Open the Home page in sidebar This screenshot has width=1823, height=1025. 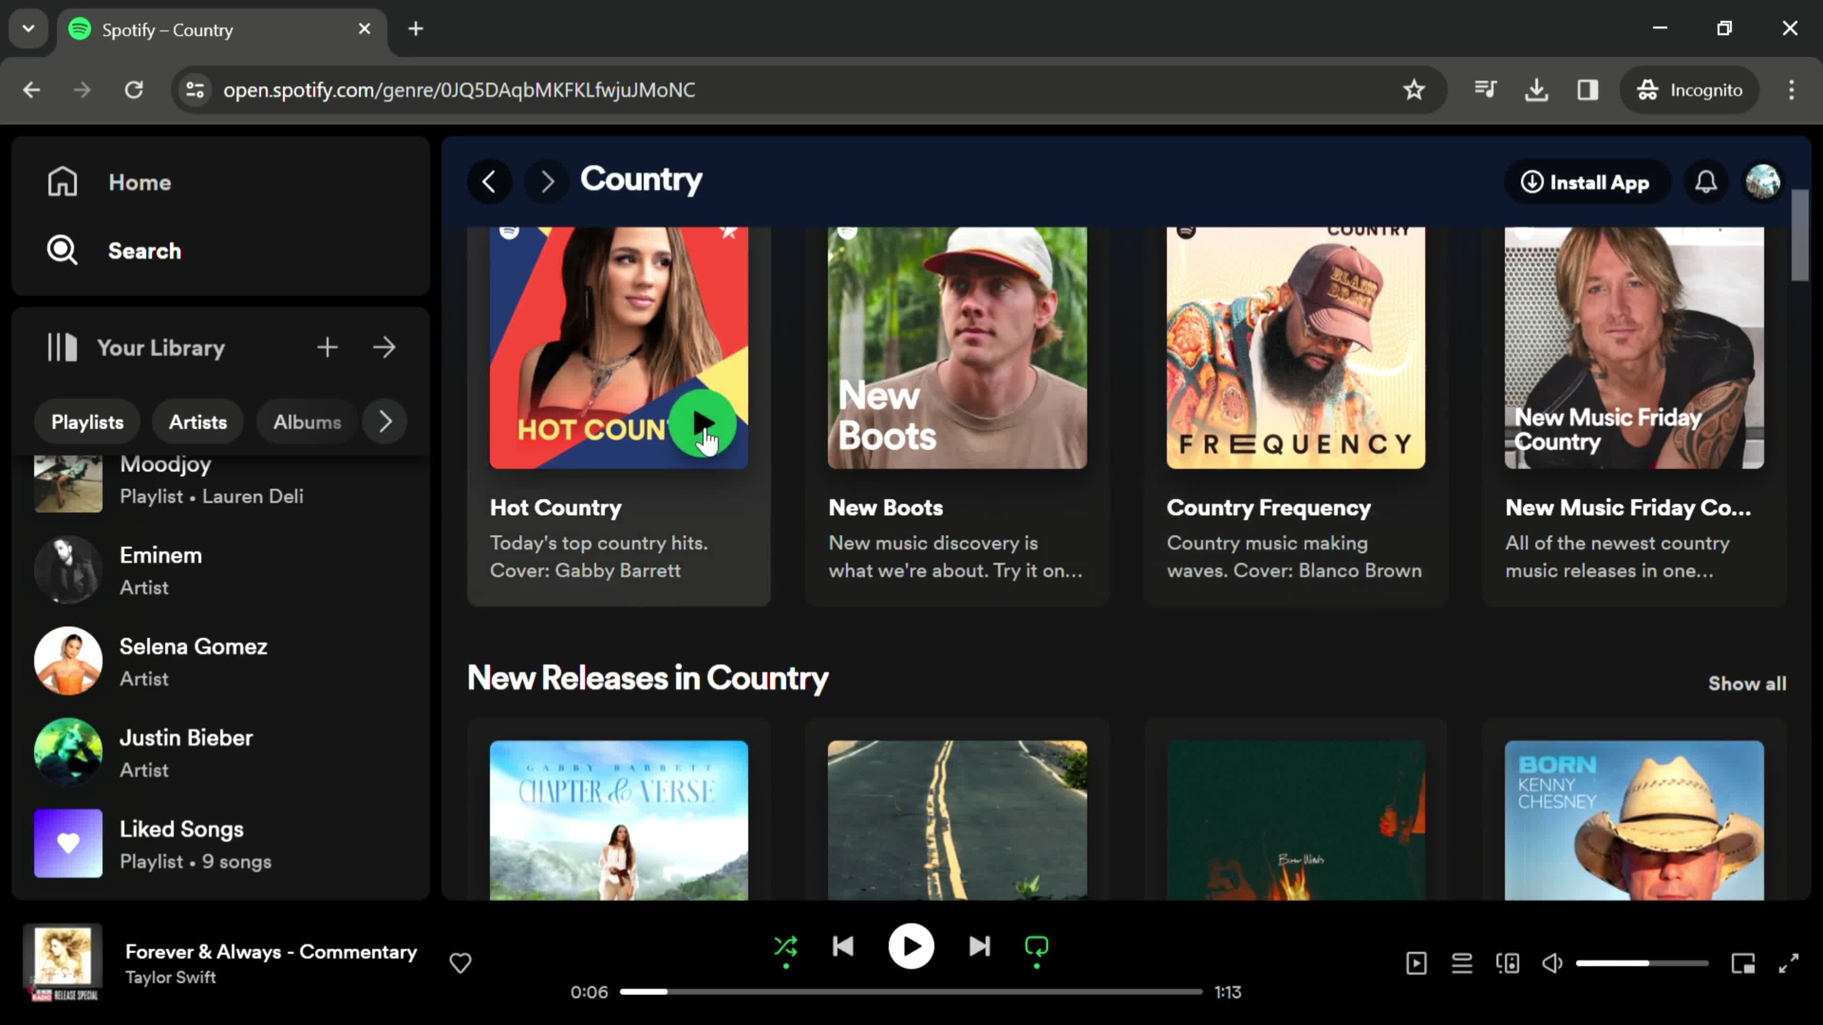pyautogui.click(x=109, y=182)
